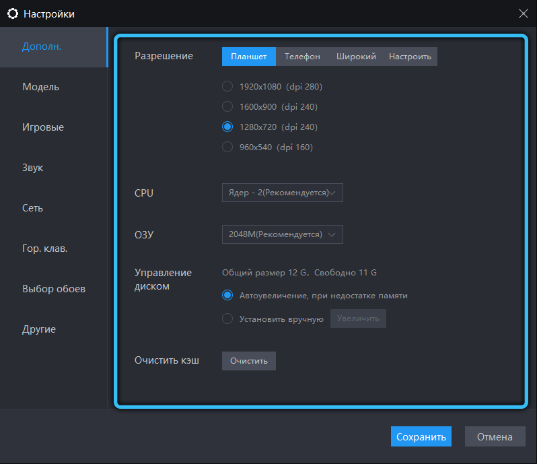The width and height of the screenshot is (537, 464).
Task: Close the Настройки settings window
Action: point(524,13)
